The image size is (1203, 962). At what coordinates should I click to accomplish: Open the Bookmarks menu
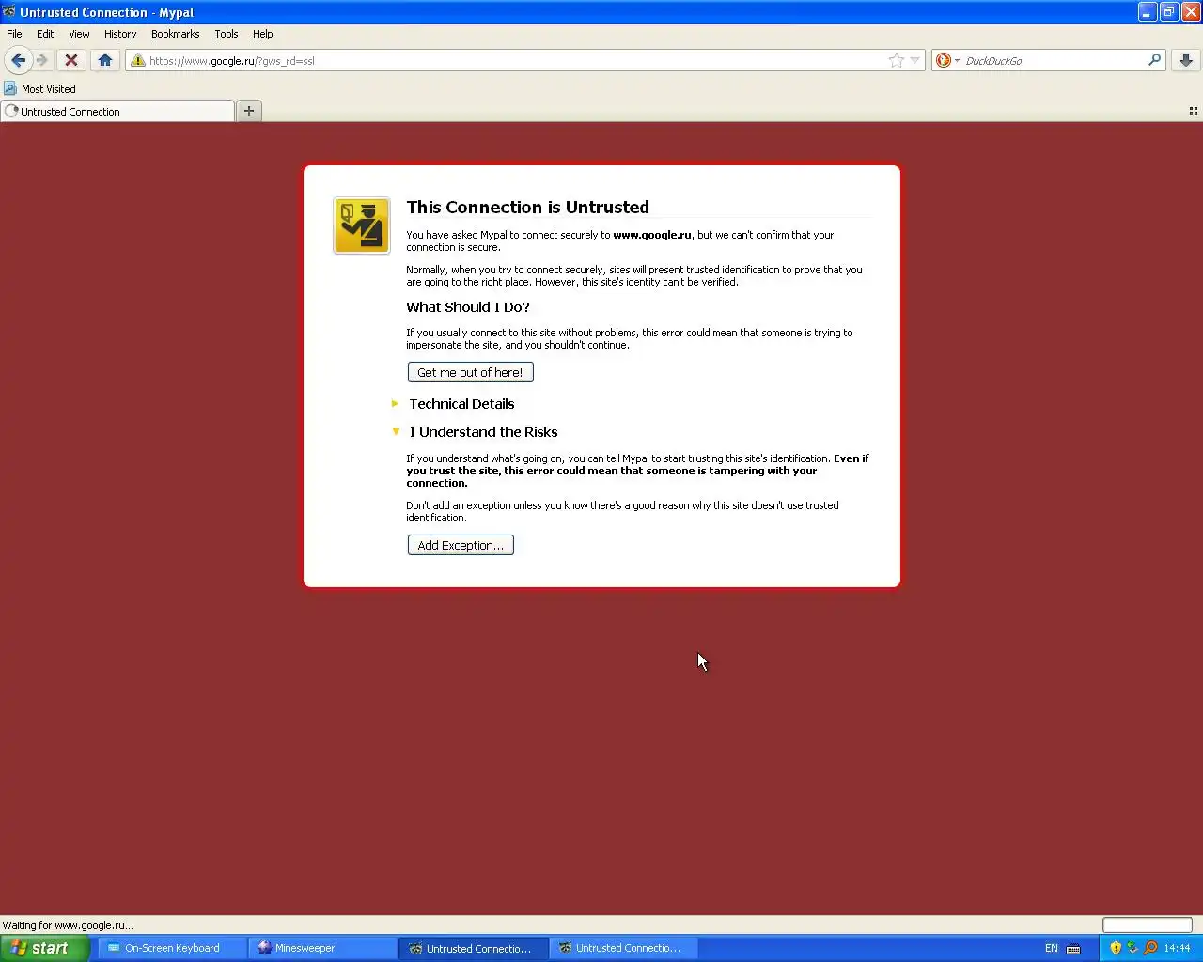tap(176, 34)
